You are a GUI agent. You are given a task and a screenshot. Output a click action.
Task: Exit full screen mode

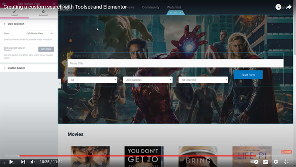286,162
